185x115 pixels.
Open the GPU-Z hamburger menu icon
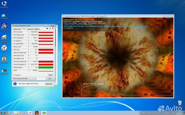53,28
